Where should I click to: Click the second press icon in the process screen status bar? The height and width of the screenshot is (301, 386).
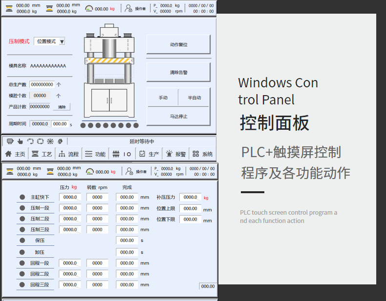coord(50,171)
